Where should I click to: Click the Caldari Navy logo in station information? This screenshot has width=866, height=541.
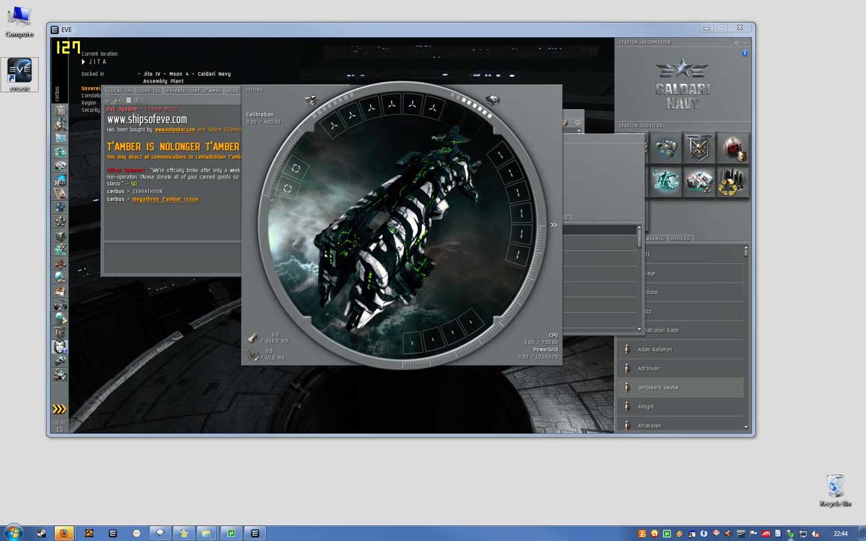681,84
